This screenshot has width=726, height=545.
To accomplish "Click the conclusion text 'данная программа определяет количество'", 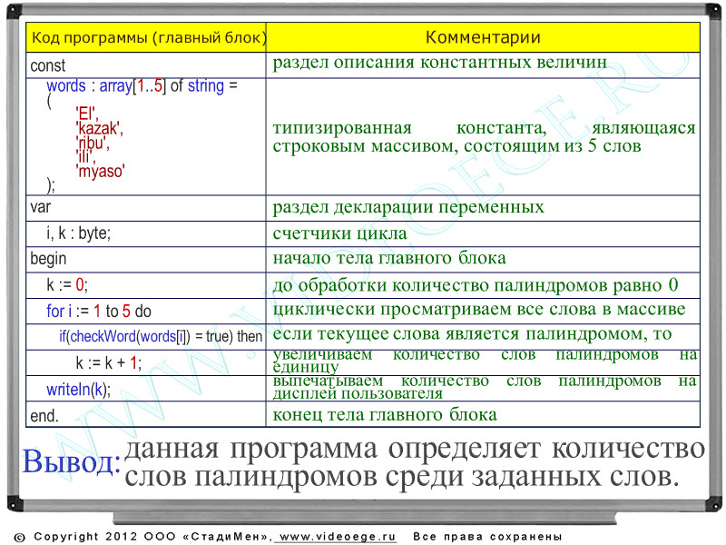I will click(415, 449).
